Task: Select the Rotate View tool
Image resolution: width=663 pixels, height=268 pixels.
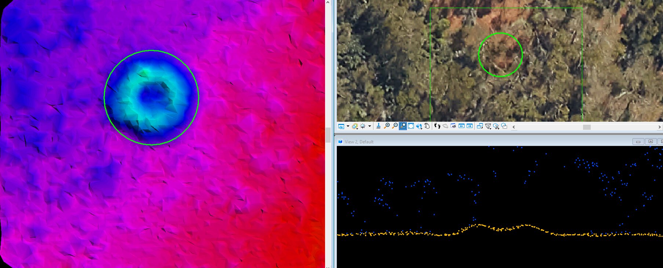Action: (x=419, y=126)
